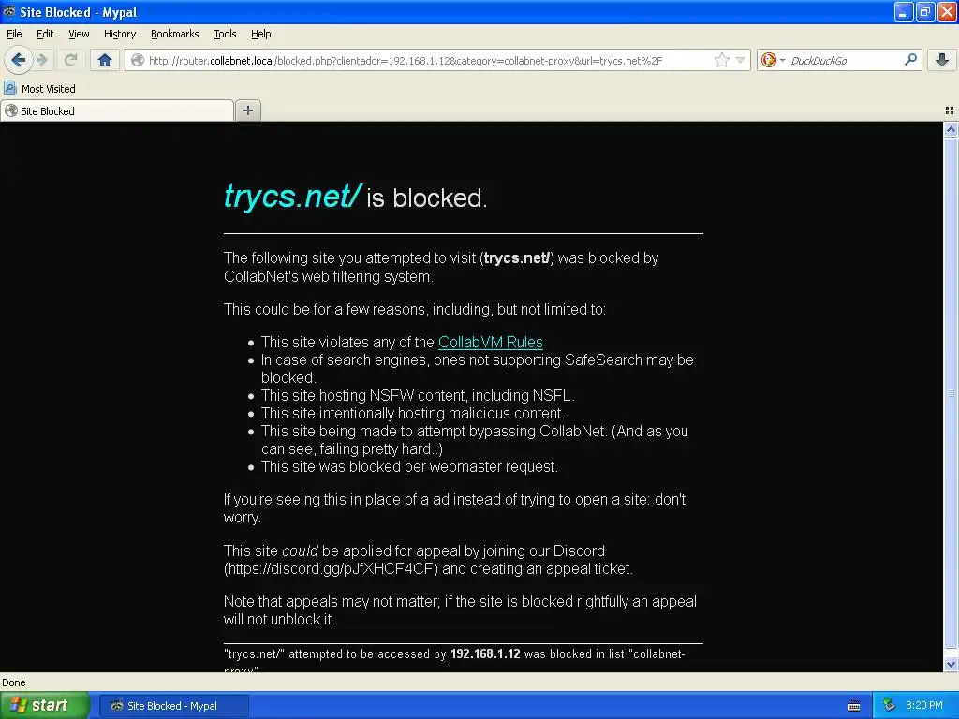Click the page's vertical scrollbar thumb
This screenshot has height=719, width=959.
[x=951, y=392]
